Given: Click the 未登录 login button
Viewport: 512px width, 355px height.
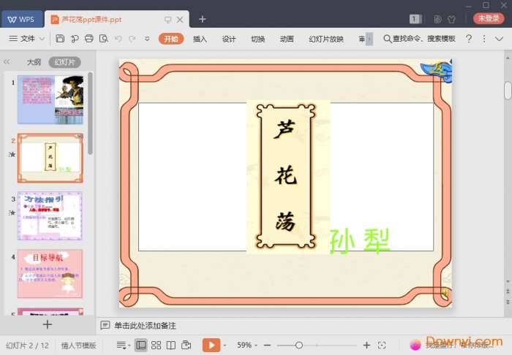Looking at the screenshot, I should pyautogui.click(x=489, y=19).
